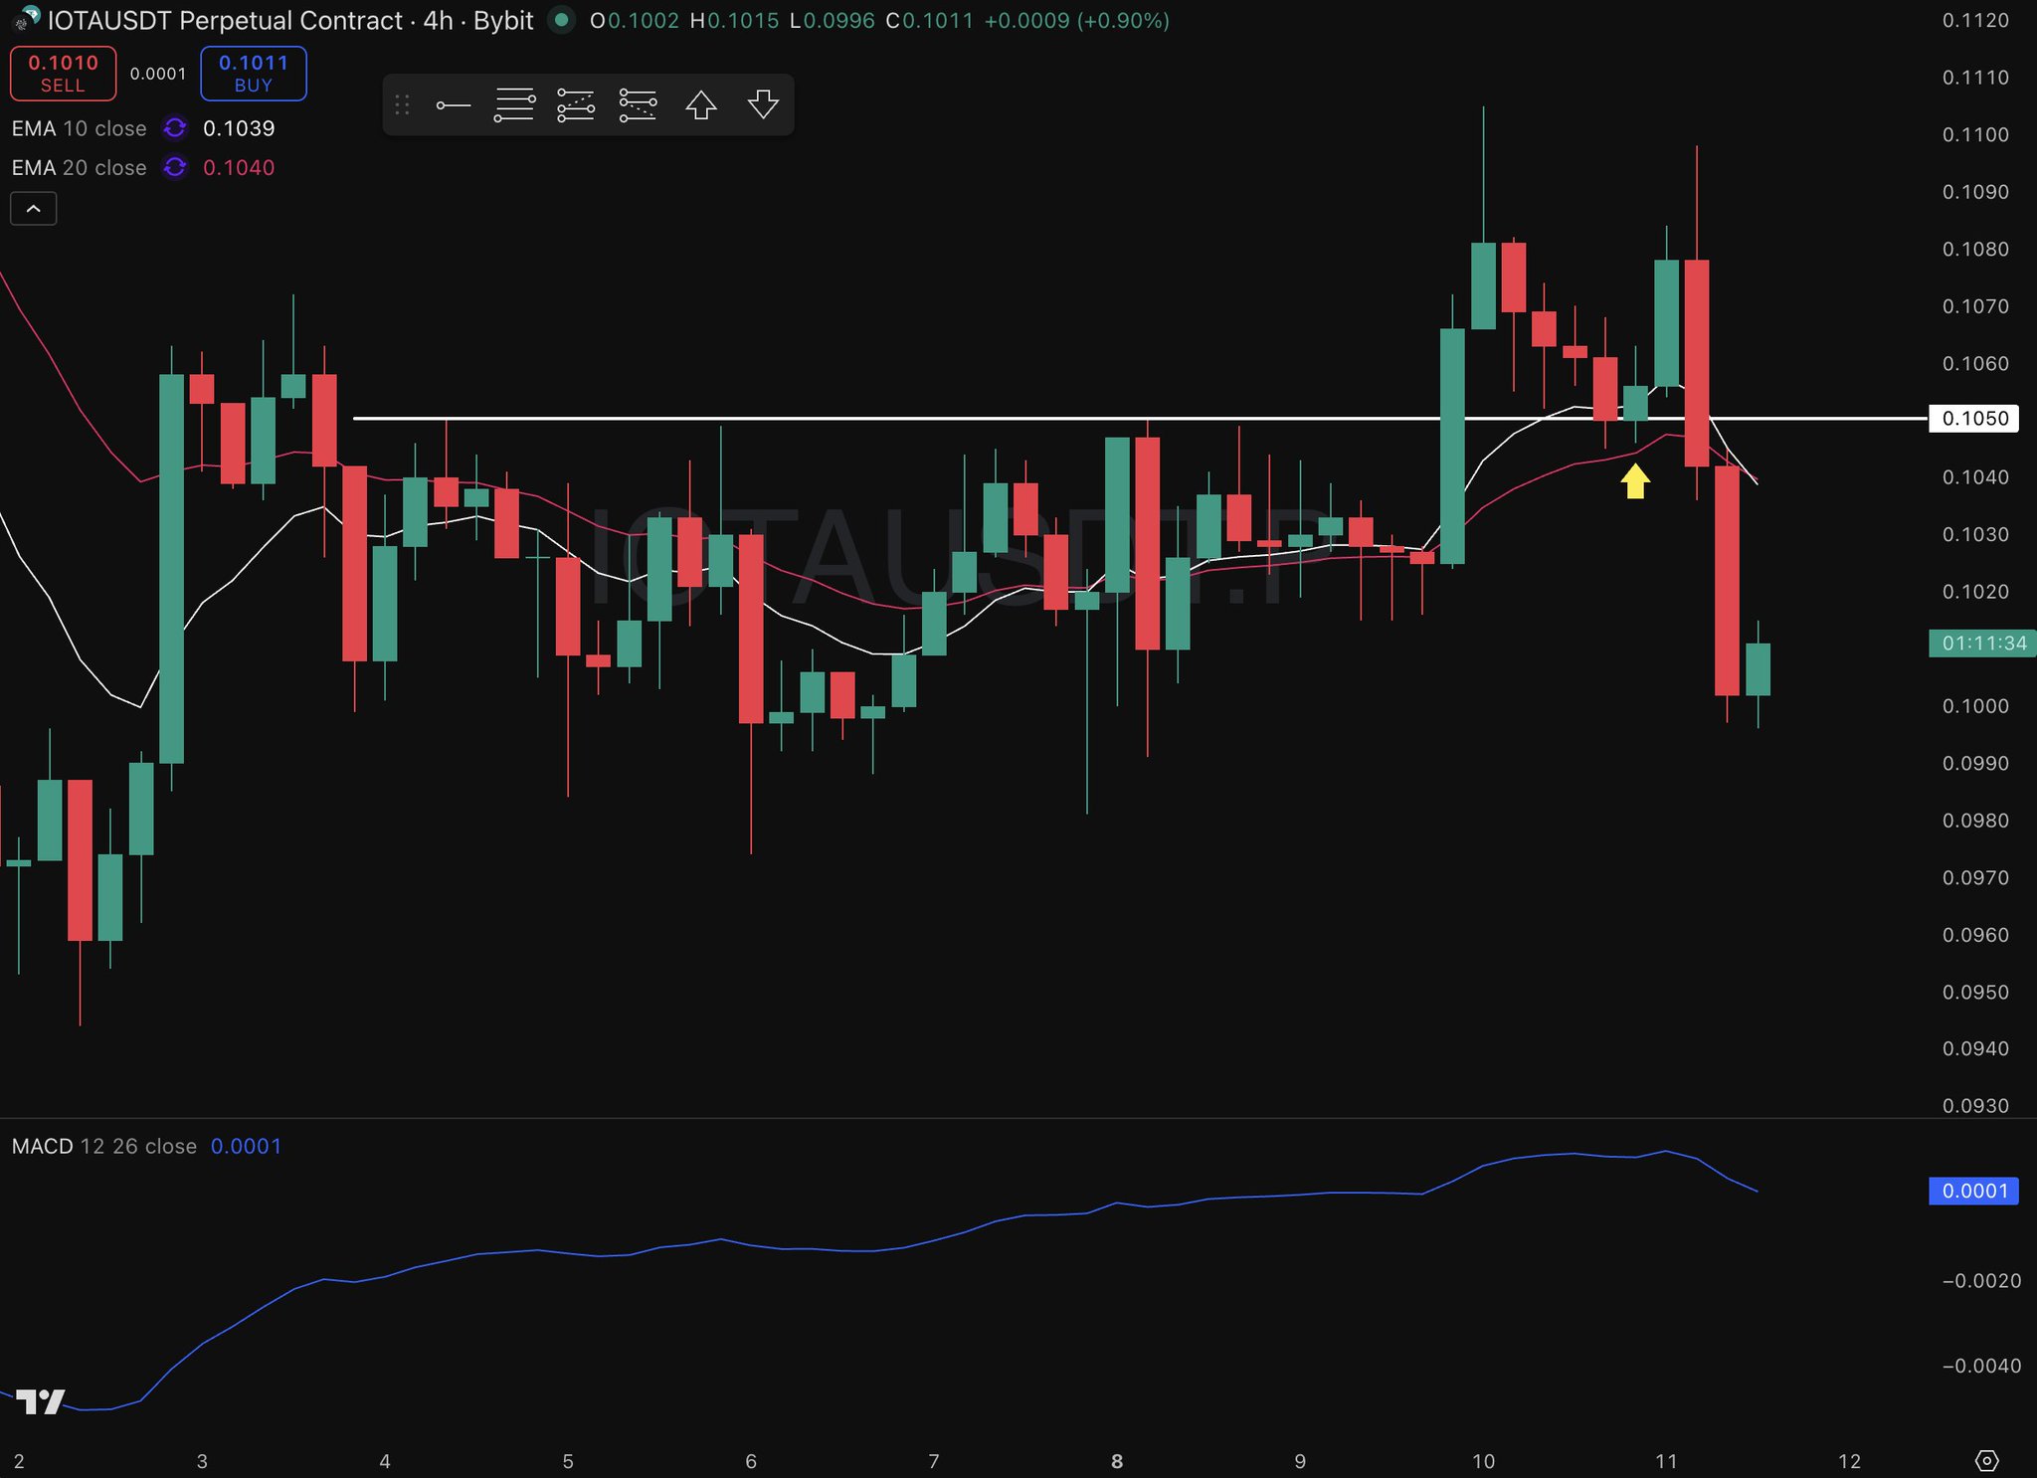
Task: Click the green market status dot
Action: 562,20
